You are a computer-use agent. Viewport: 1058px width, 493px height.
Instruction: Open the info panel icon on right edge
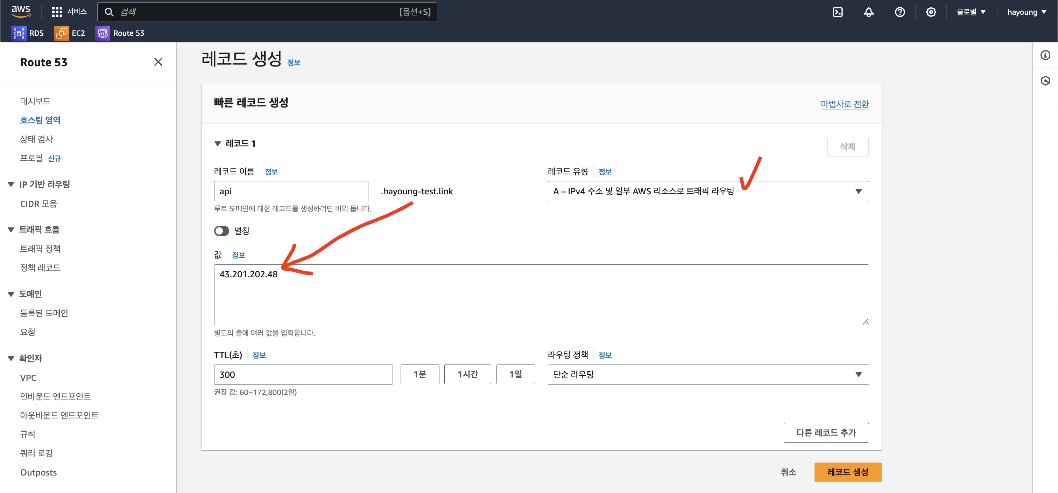pyautogui.click(x=1045, y=55)
